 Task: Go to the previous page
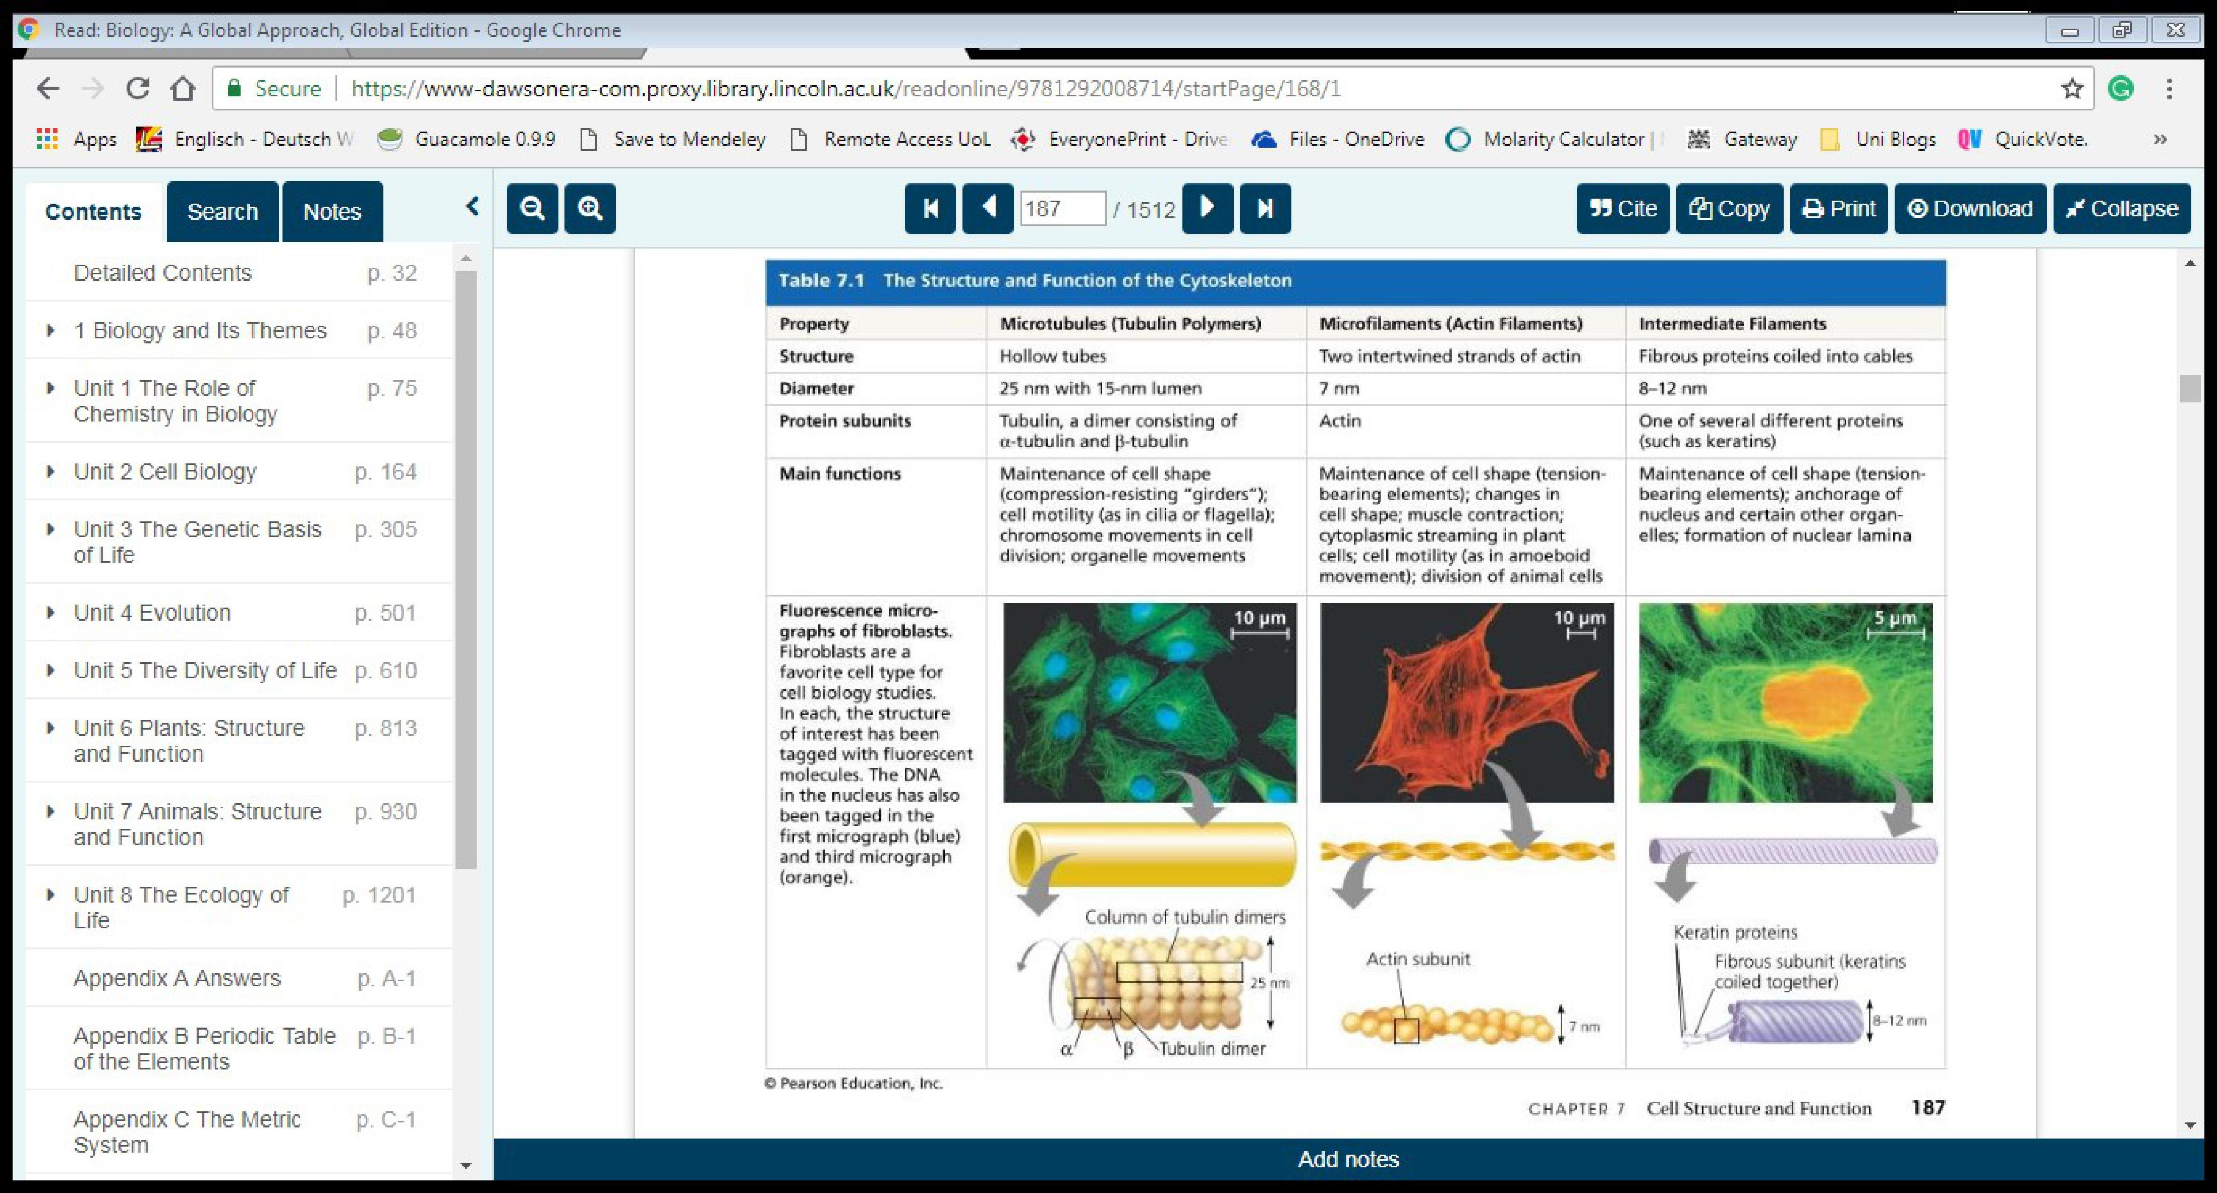coord(987,208)
